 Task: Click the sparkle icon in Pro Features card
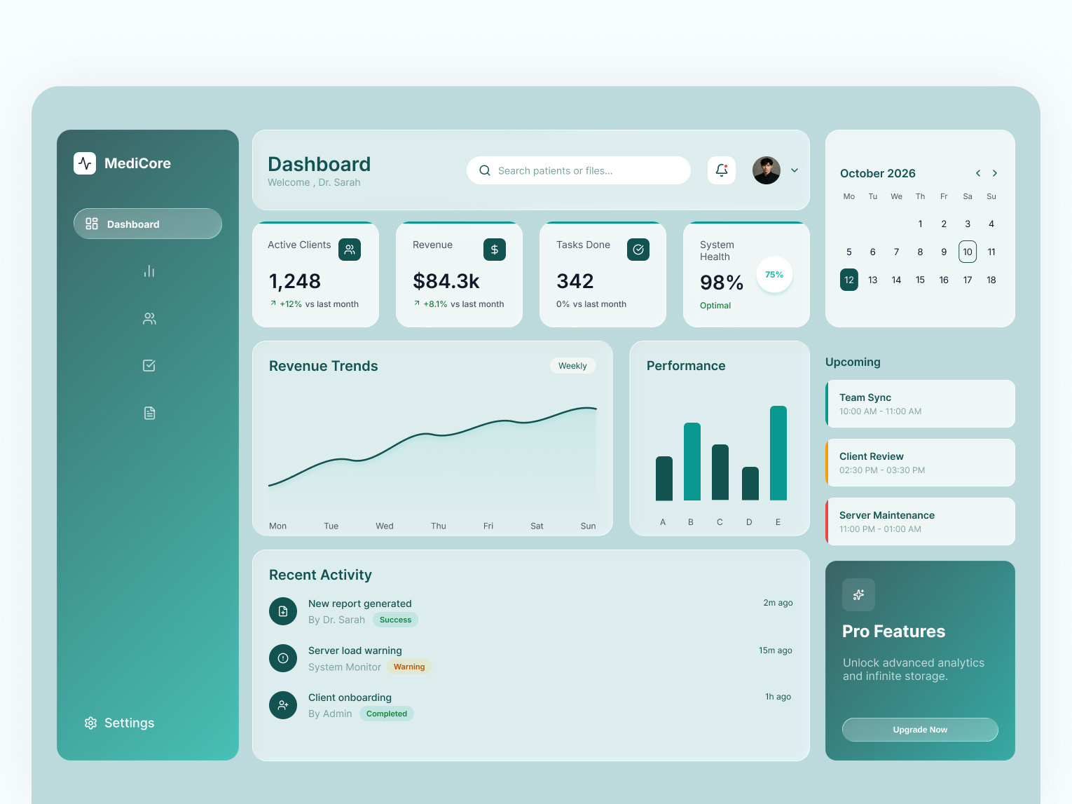pos(858,594)
